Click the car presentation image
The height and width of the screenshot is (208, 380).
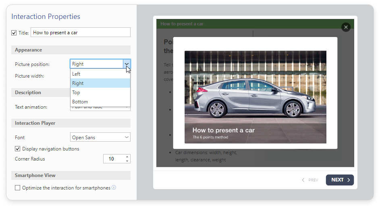pos(255,97)
